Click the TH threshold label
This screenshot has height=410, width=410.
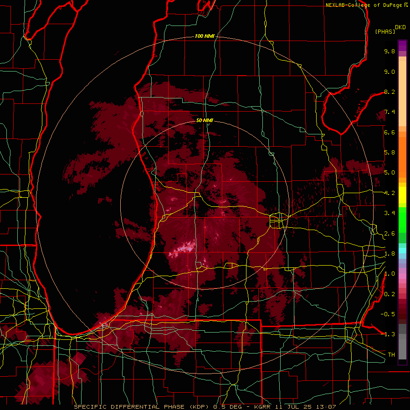pyautogui.click(x=391, y=355)
